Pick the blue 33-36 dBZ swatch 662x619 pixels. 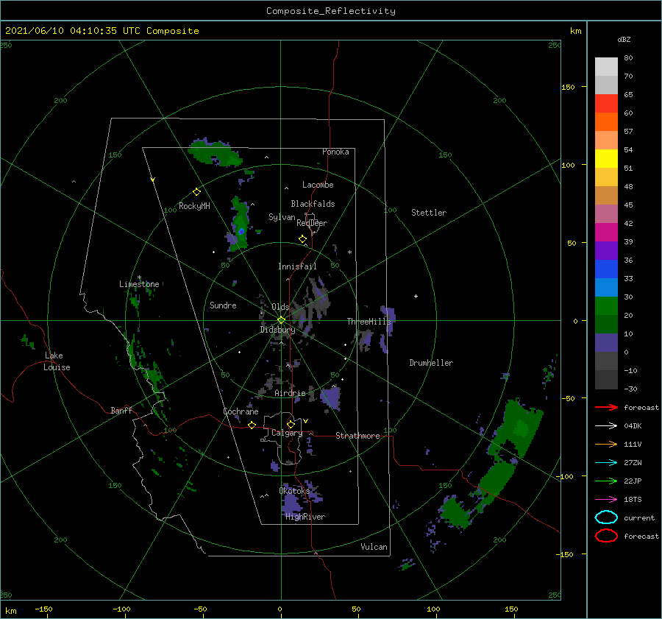point(606,269)
